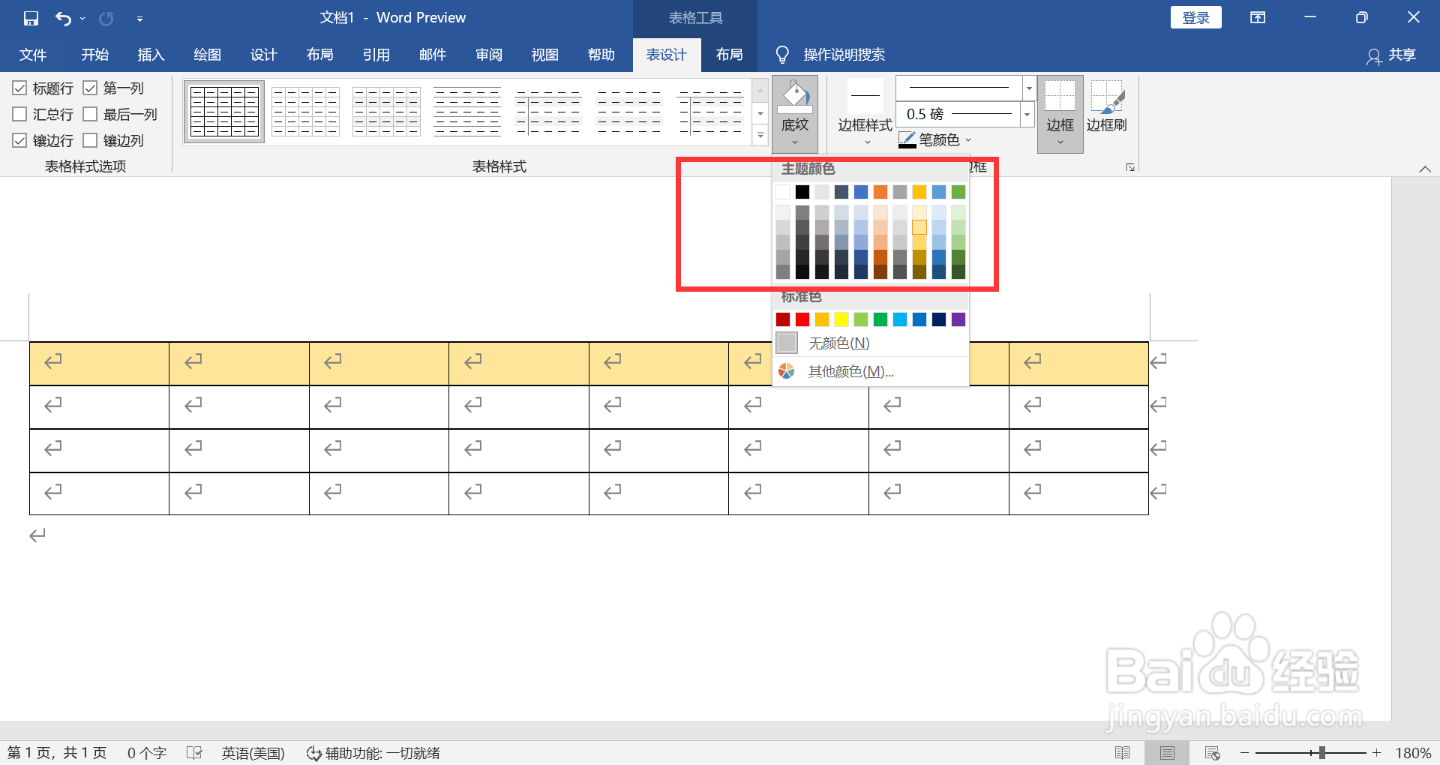Click the lightbulb 操作说明搜索 search box

coord(831,55)
